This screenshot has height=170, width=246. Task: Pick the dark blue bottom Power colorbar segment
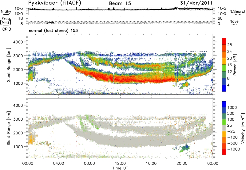point(224,88)
